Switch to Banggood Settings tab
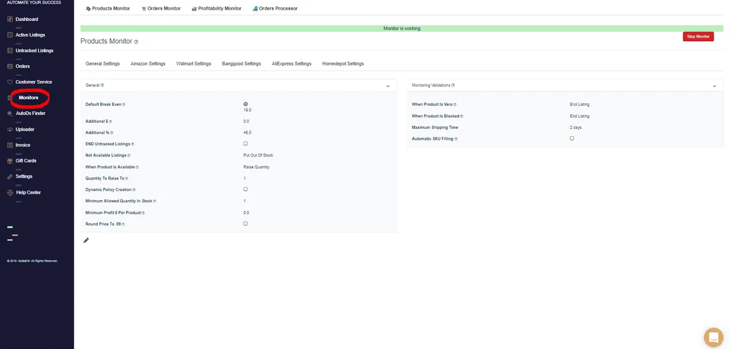 tap(242, 64)
